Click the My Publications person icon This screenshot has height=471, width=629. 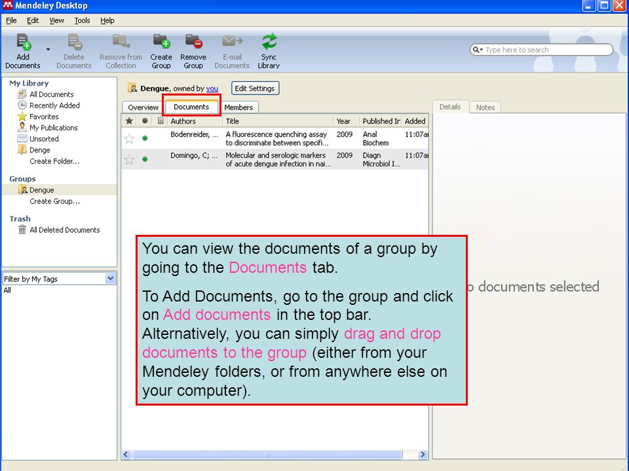pos(22,128)
